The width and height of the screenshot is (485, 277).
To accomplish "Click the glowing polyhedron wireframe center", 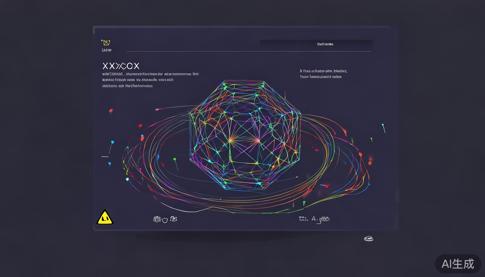I will coord(245,135).
